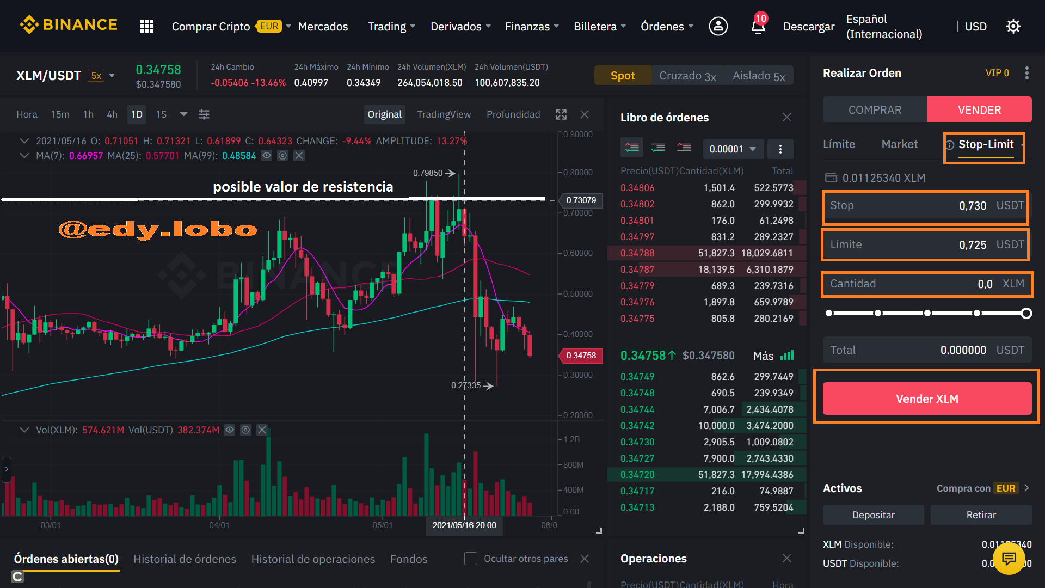Set amount slider to 25% mark
Screen dimensions: 1045x588
(x=878, y=313)
